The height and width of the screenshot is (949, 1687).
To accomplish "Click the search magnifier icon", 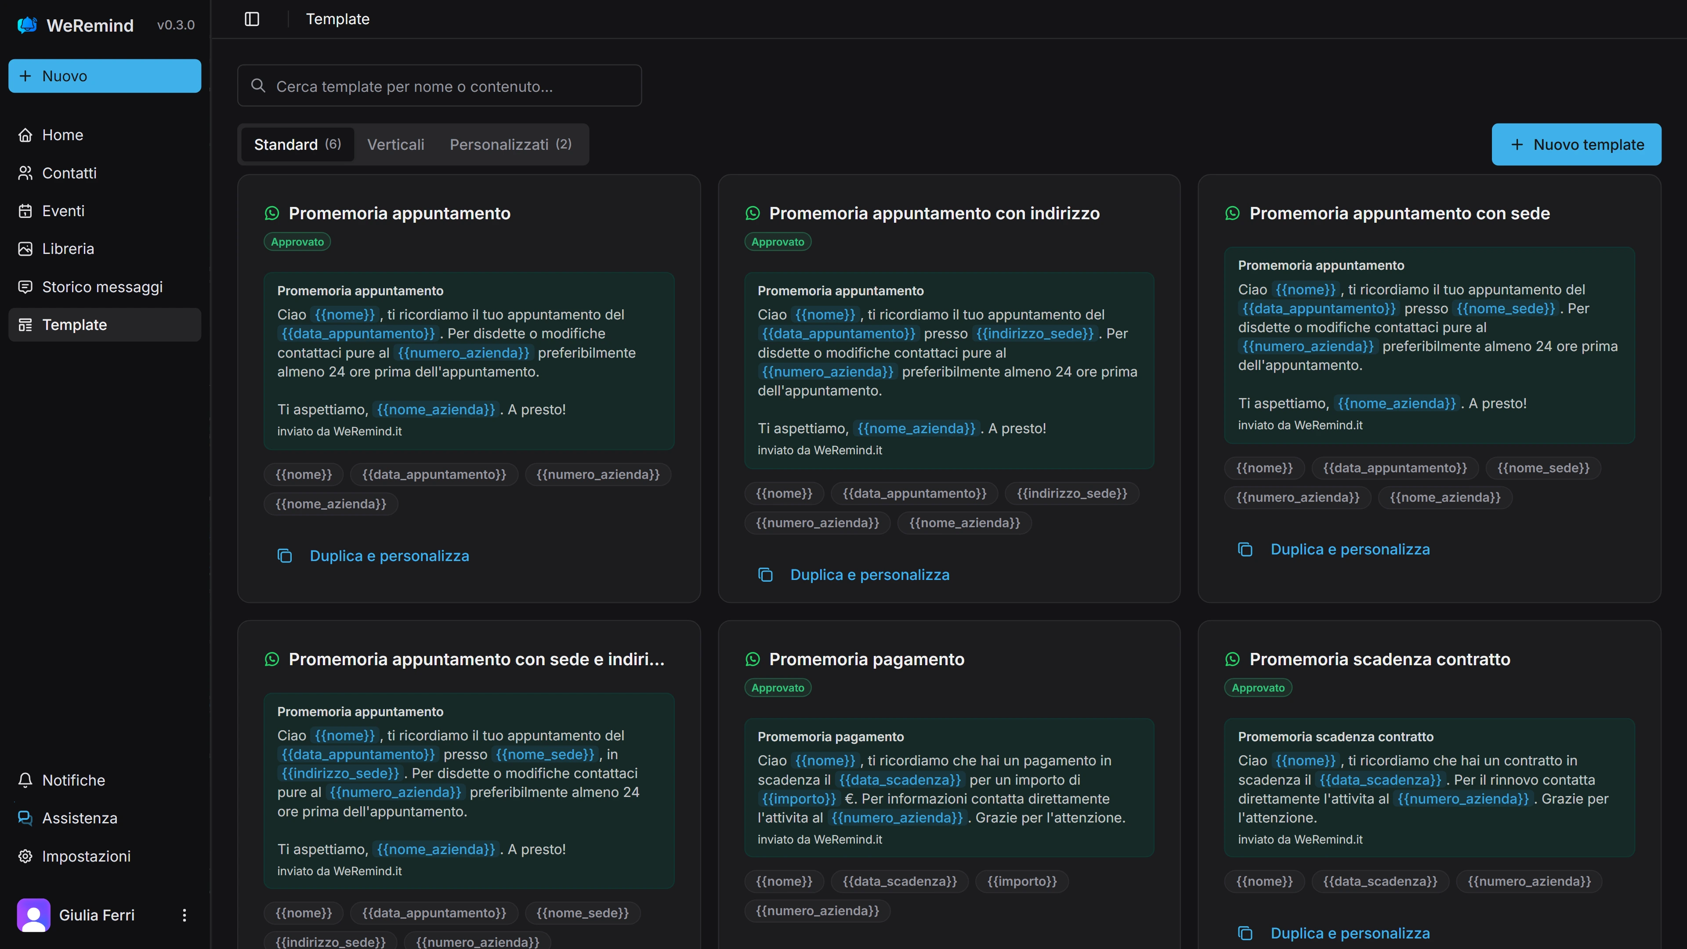I will coord(258,86).
